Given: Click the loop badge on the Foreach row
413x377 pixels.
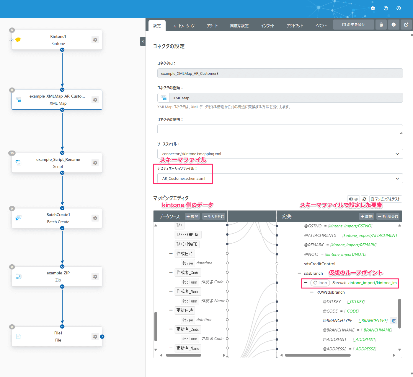Looking at the screenshot, I should click(320, 283).
